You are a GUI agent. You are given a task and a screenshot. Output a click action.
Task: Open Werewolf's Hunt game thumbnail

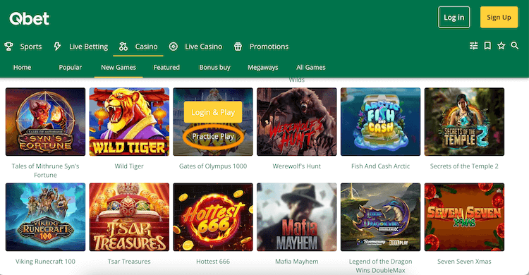[296, 122]
